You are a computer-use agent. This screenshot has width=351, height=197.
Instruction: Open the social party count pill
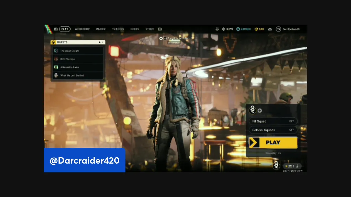[x=293, y=166]
